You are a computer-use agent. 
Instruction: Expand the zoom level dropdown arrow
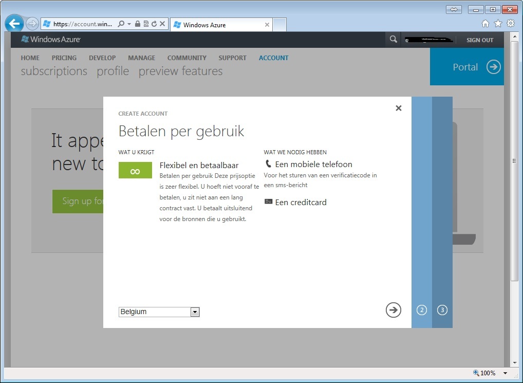[x=505, y=373]
